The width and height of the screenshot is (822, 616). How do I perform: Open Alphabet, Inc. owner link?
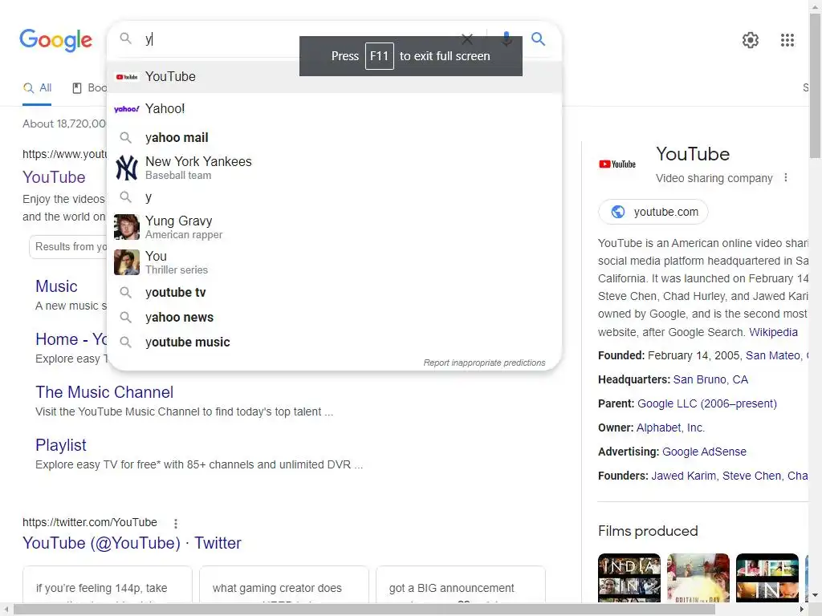coord(670,428)
